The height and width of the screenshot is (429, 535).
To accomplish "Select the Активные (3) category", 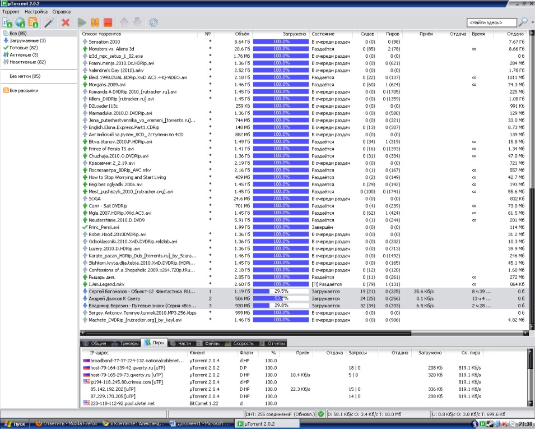I will click(24, 54).
